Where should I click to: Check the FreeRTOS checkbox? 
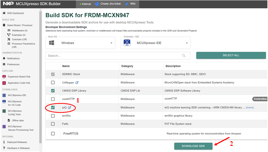[53, 133]
